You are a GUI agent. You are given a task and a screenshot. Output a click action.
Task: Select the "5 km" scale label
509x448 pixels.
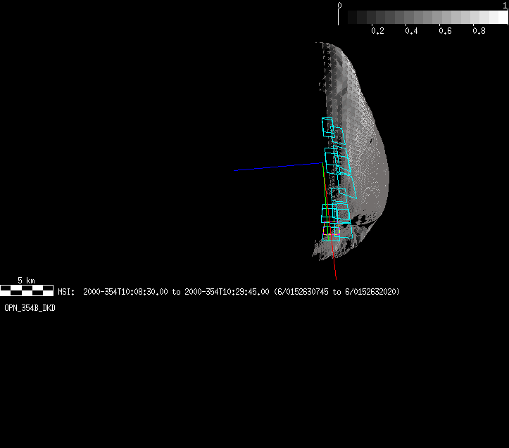26,280
